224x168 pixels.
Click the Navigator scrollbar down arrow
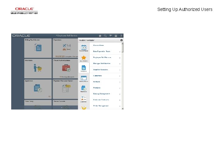click(x=123, y=109)
